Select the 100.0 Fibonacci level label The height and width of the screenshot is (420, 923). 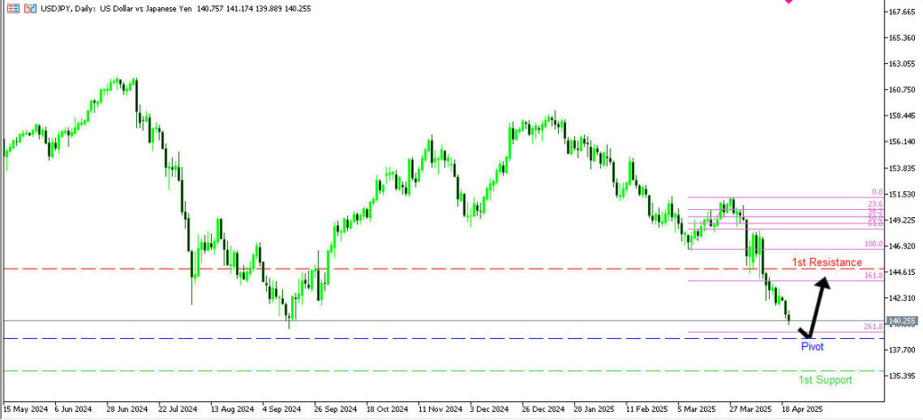[872, 244]
